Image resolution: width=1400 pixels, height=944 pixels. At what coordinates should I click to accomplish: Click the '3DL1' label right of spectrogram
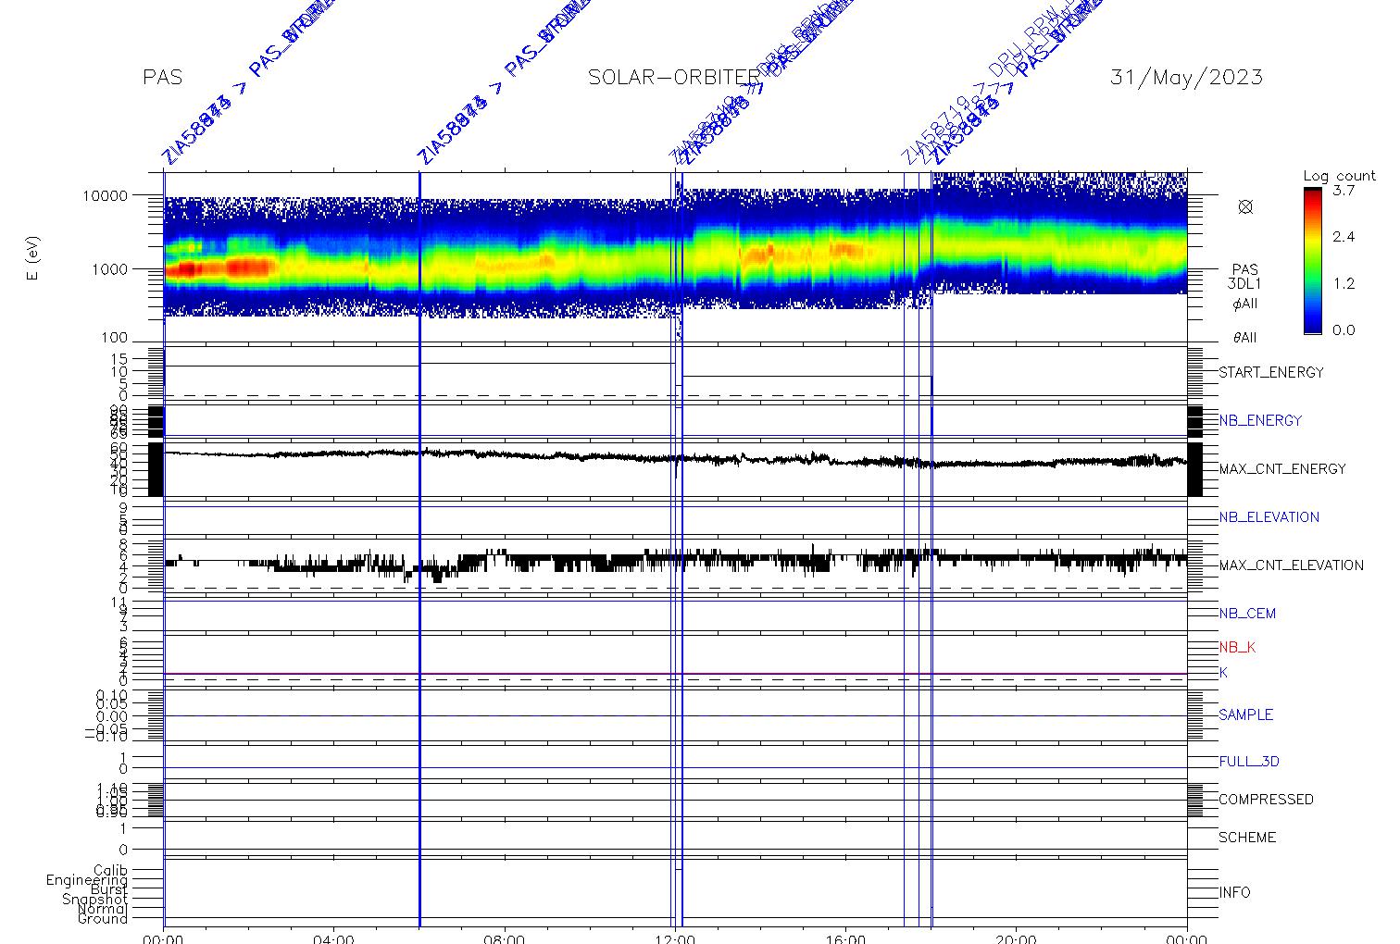(x=1244, y=285)
